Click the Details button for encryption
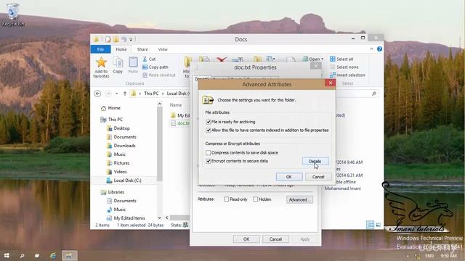Viewport: 465px width, 261px height. 315,161
